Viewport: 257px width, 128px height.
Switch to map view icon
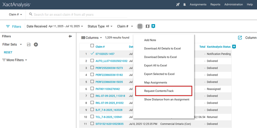(147, 26)
